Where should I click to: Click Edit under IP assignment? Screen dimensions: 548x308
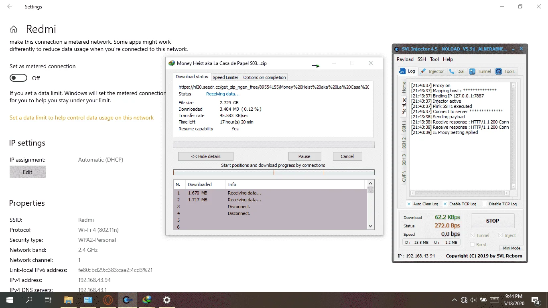pos(28,172)
